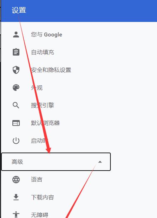Click the 设置 title in blue header
The image size is (157, 218).
(19, 10)
